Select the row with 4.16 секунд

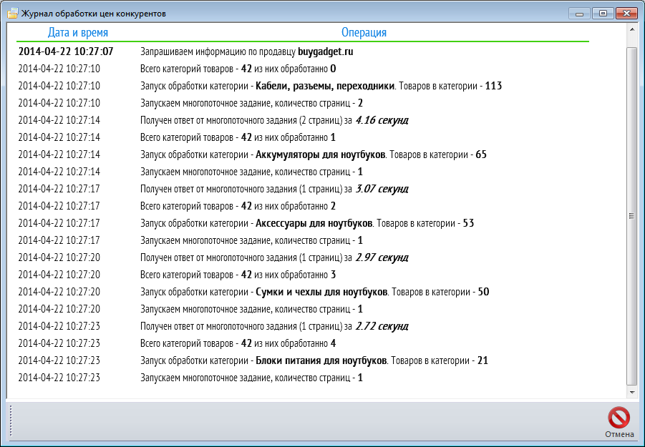coord(303,120)
